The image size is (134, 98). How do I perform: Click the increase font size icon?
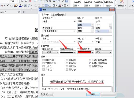[x=22, y=1]
